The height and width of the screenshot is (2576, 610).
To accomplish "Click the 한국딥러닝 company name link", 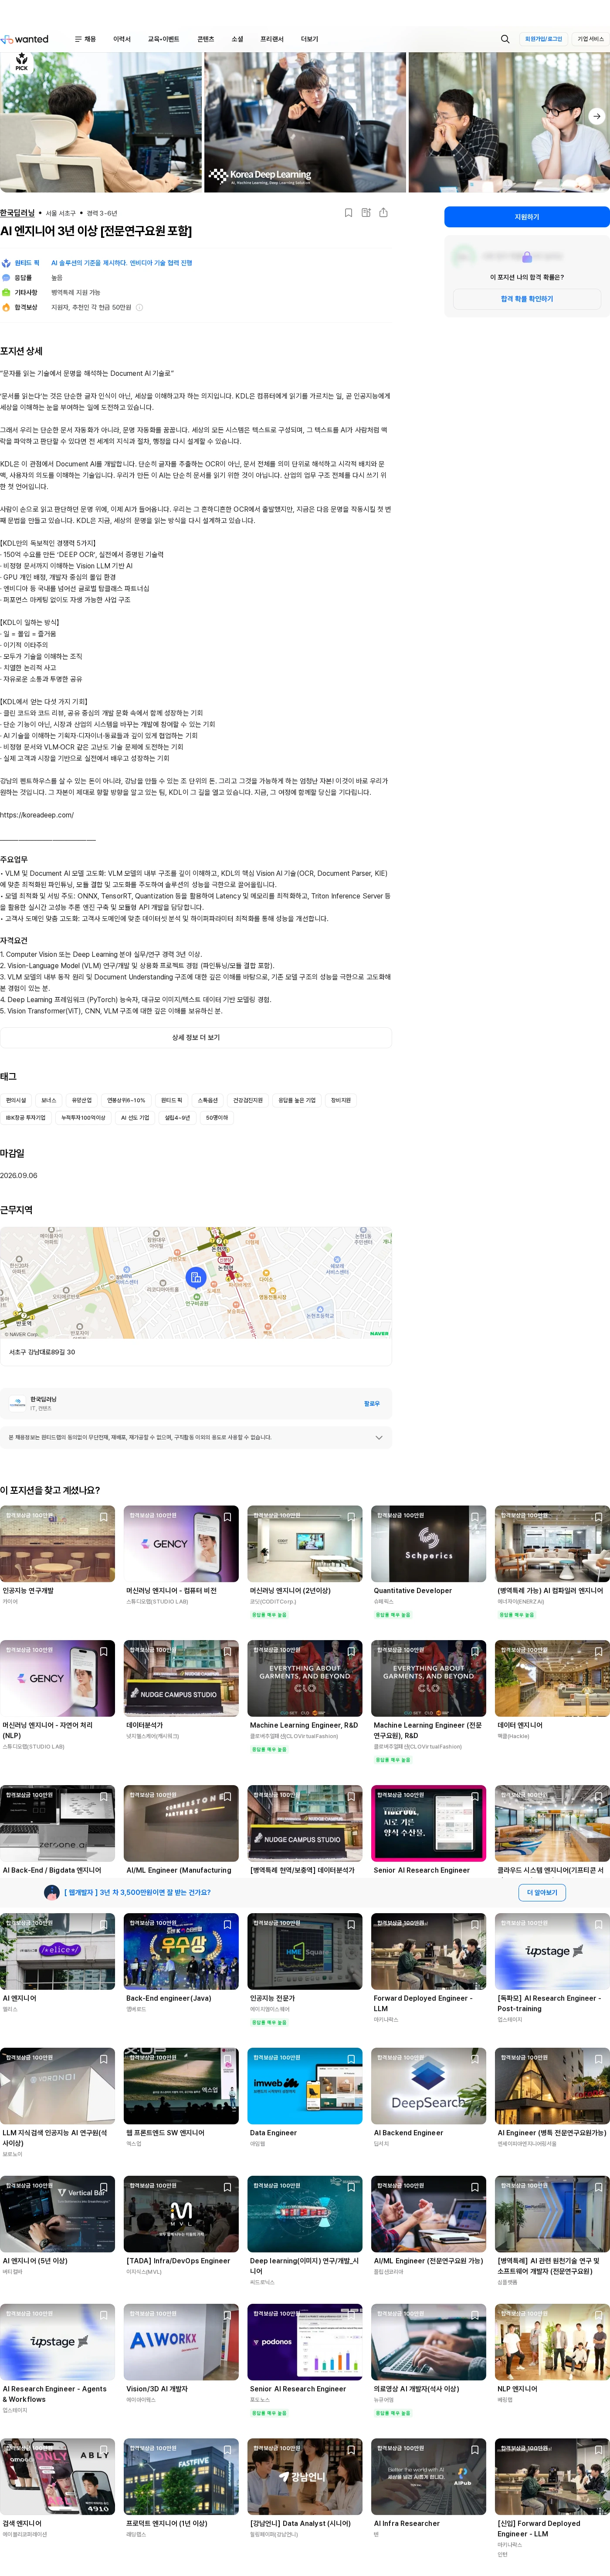I will (18, 213).
